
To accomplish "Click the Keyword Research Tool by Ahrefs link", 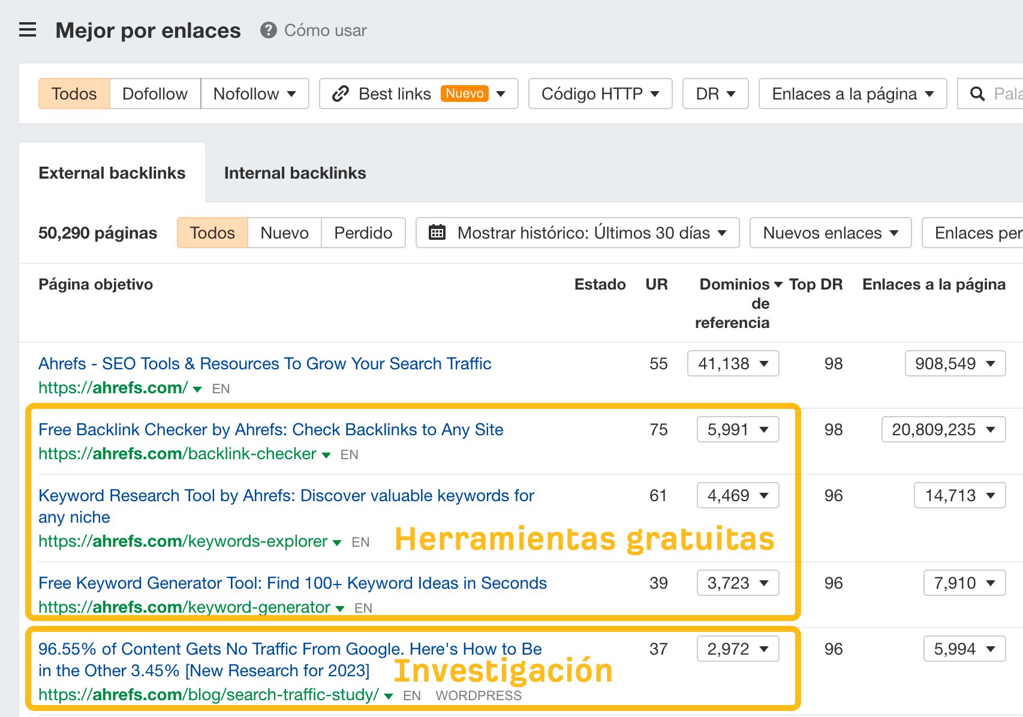I will (x=286, y=495).
